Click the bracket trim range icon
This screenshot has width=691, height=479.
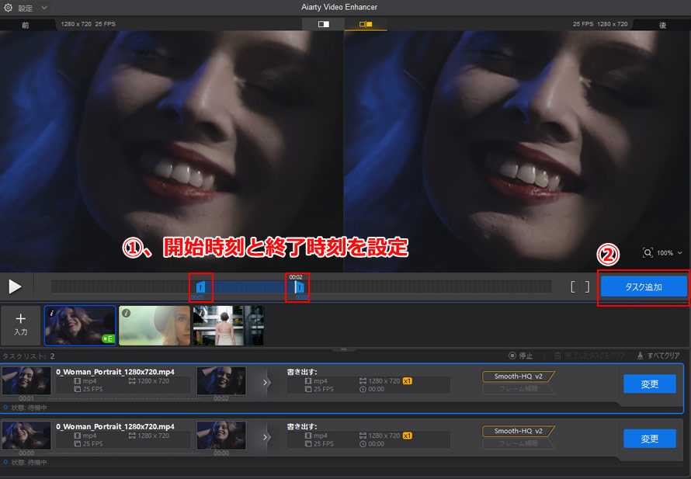580,286
